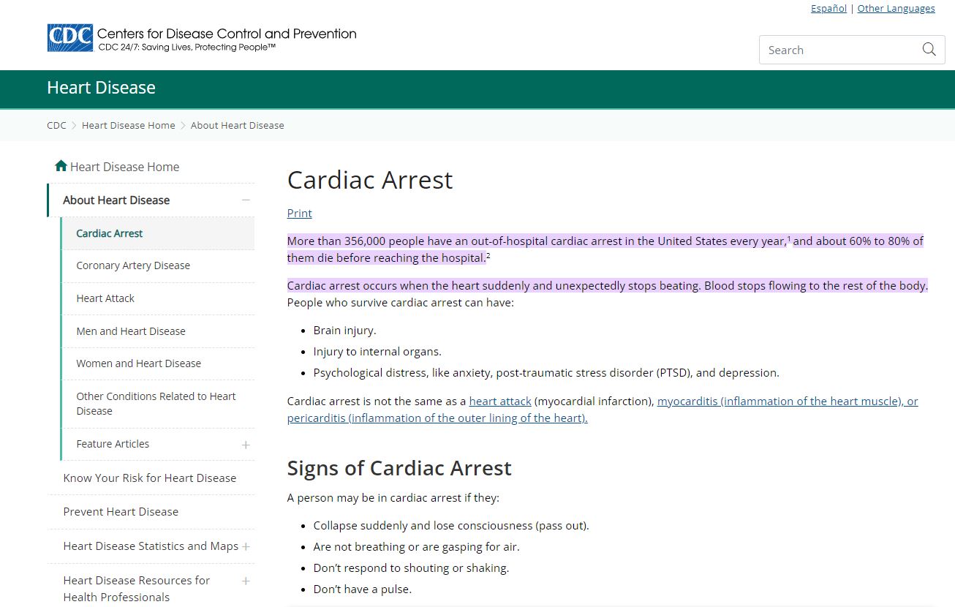This screenshot has width=955, height=607.
Task: Click the Signs of Cardiac Arrest heading
Action: coord(399,468)
